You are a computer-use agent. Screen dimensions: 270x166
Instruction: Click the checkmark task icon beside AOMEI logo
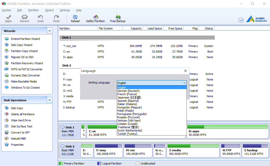point(241,20)
